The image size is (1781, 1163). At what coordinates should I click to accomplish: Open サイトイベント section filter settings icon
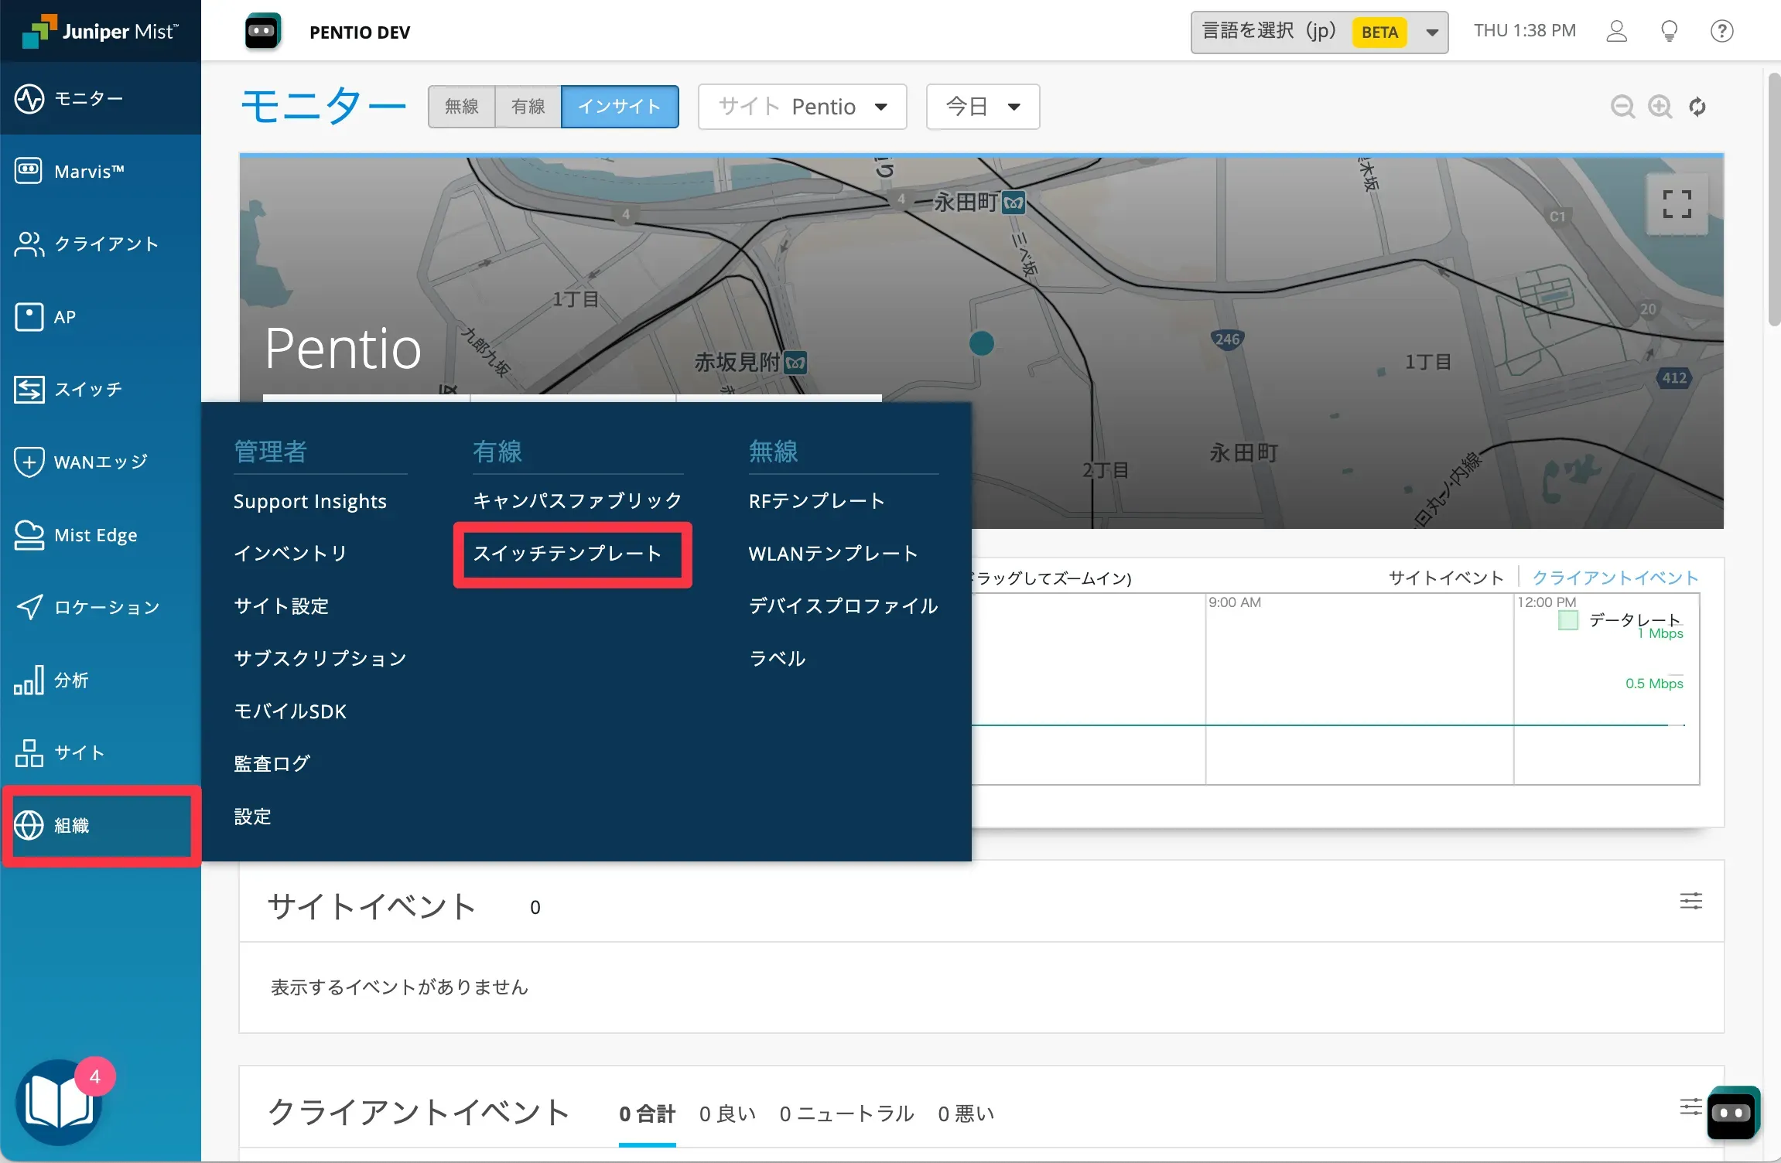pos(1690,901)
